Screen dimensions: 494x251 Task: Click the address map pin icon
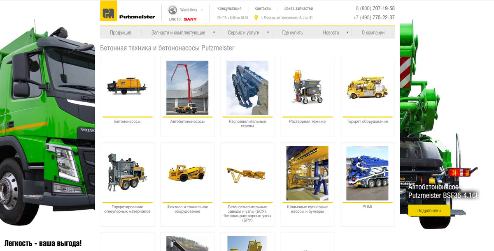pyautogui.click(x=256, y=18)
